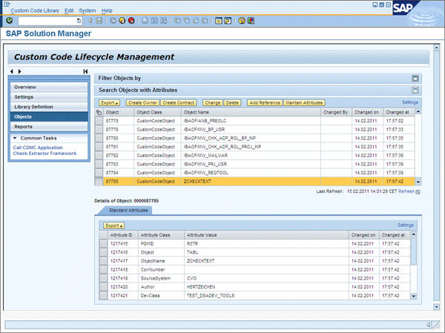Open the Export dropdown in Standard Attributes
The width and height of the screenshot is (445, 333).
(113, 225)
